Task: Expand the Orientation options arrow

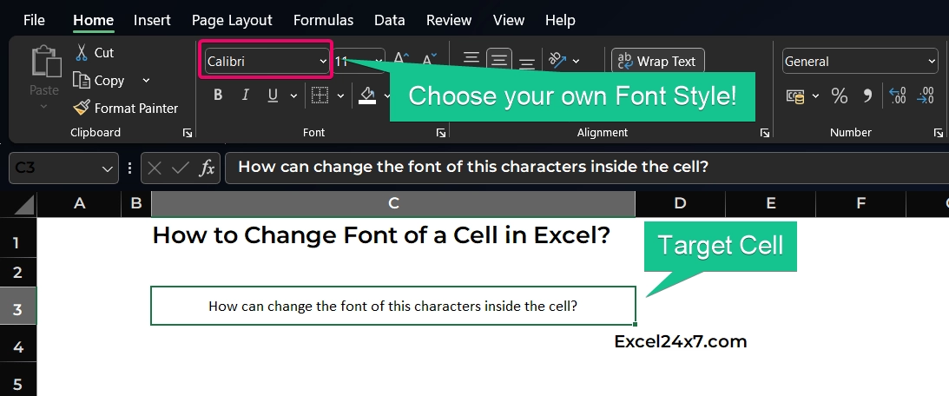Action: click(576, 61)
